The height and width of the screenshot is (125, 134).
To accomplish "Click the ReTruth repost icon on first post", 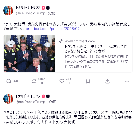I will [x=34, y=81].
